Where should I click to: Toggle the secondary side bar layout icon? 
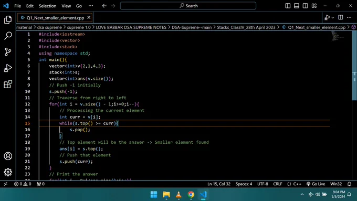[x=306, y=6]
